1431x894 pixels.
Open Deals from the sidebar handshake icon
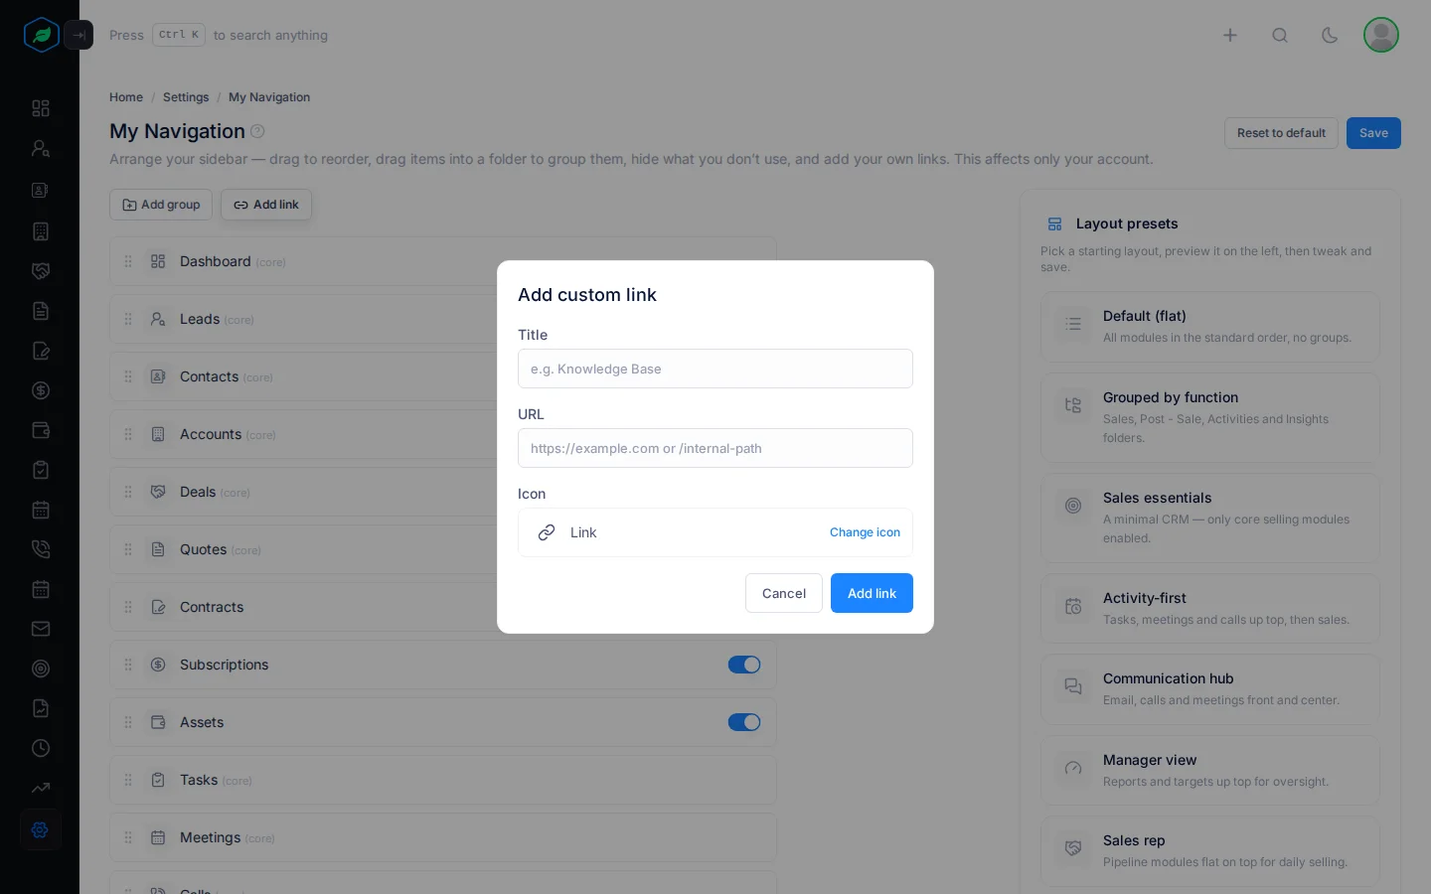(x=41, y=271)
